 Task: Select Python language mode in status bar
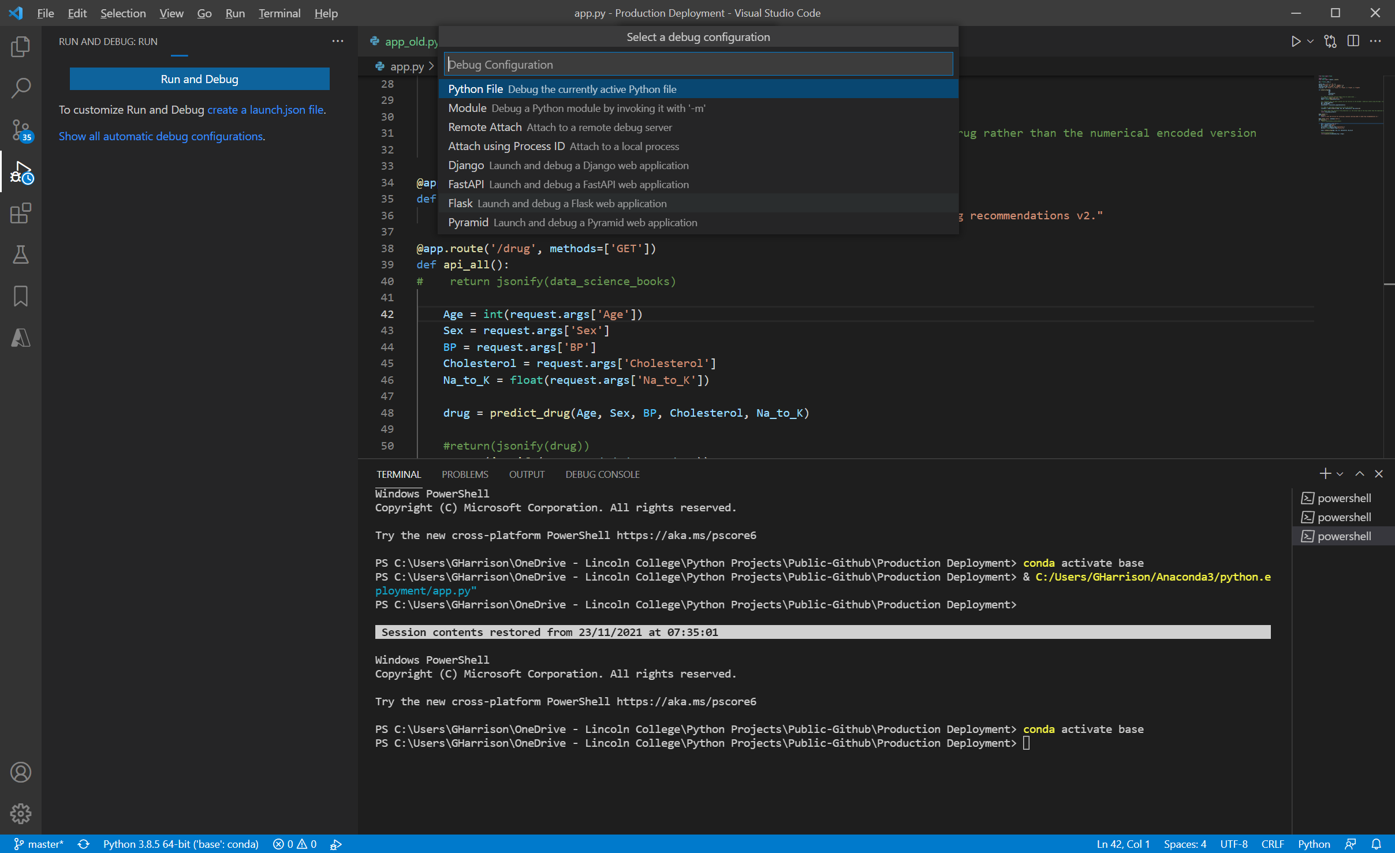pos(1314,844)
